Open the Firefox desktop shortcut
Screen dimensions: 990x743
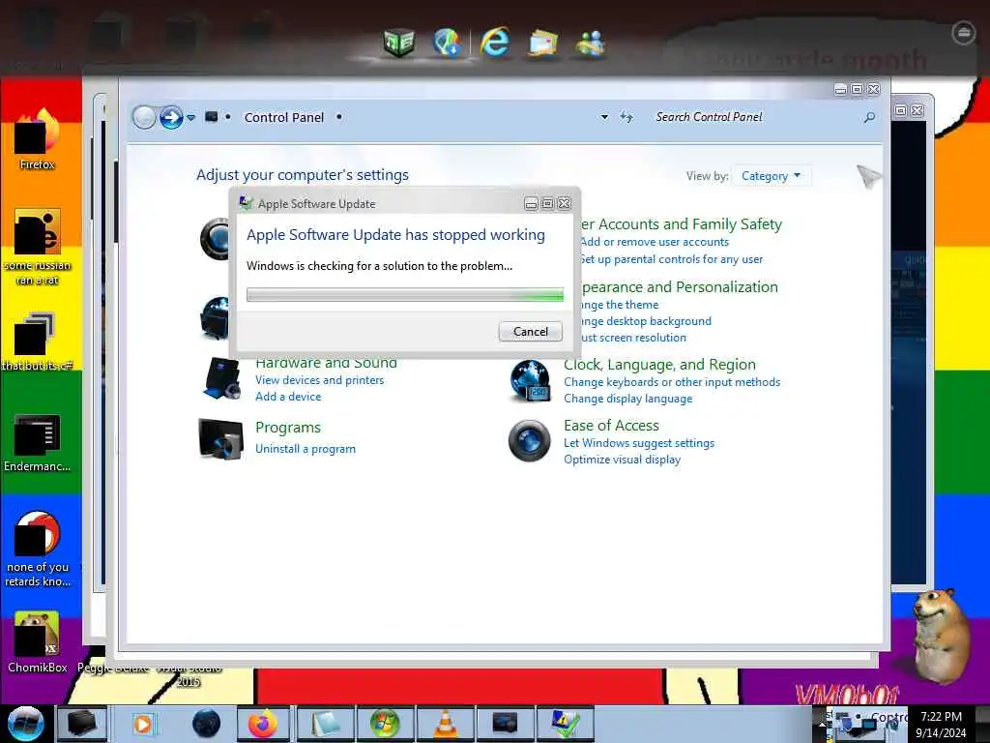38,139
